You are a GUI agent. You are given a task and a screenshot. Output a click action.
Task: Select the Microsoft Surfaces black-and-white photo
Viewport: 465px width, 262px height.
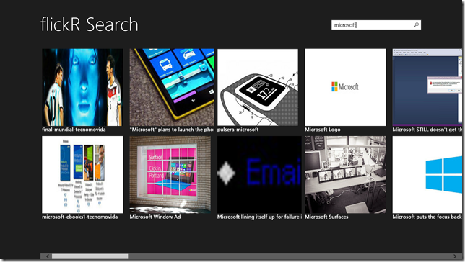[345, 174]
